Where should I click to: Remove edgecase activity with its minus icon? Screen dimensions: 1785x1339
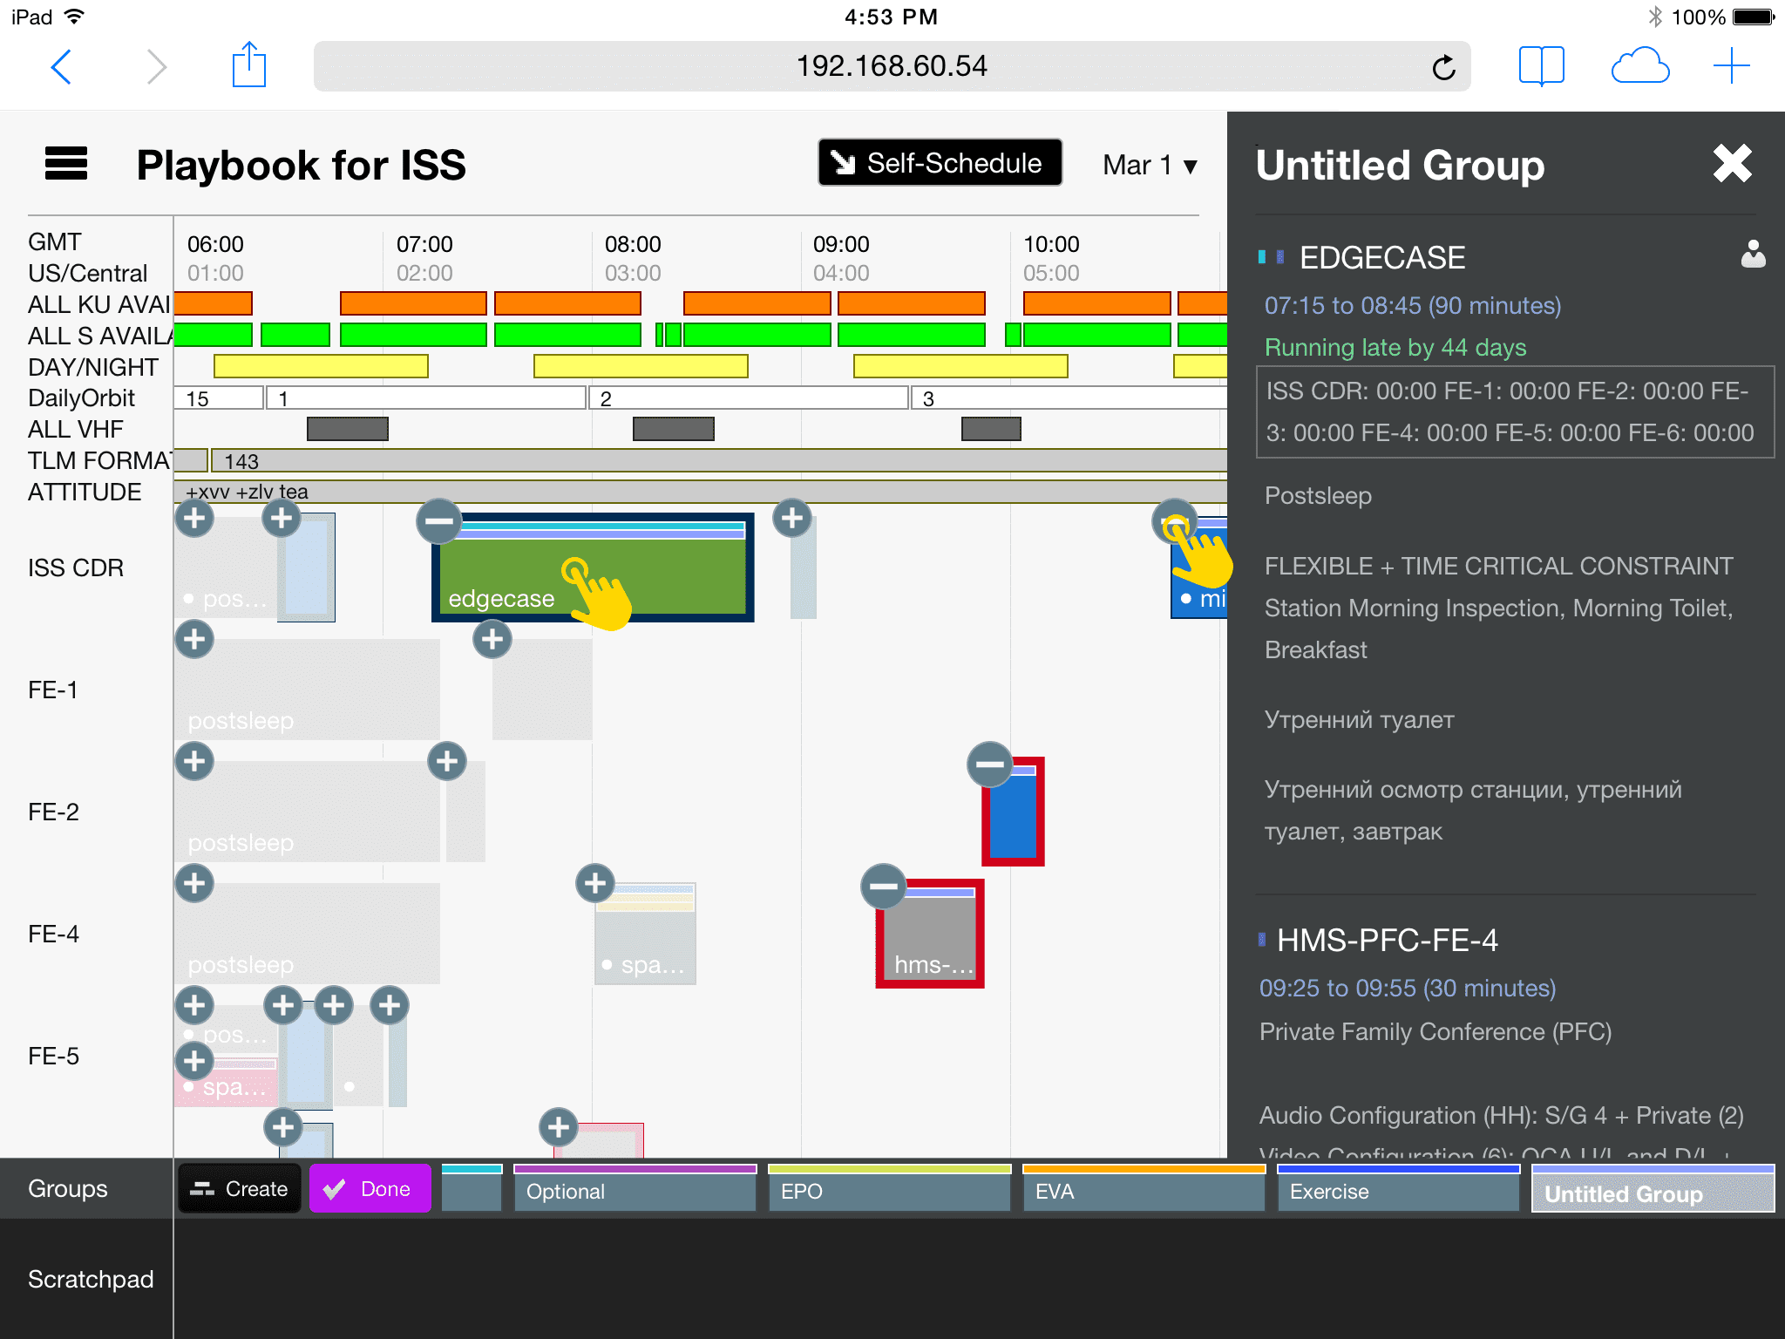[438, 521]
